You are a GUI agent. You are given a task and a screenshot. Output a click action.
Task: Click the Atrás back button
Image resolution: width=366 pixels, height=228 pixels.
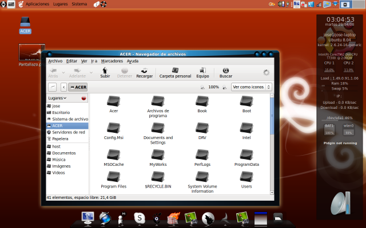coord(53,72)
